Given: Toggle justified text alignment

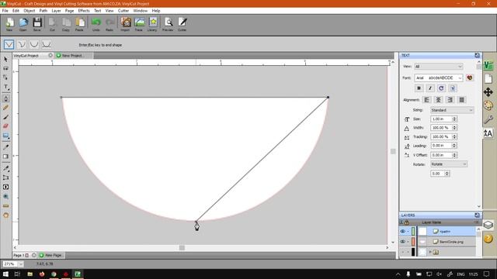Looking at the screenshot, I should point(462,100).
